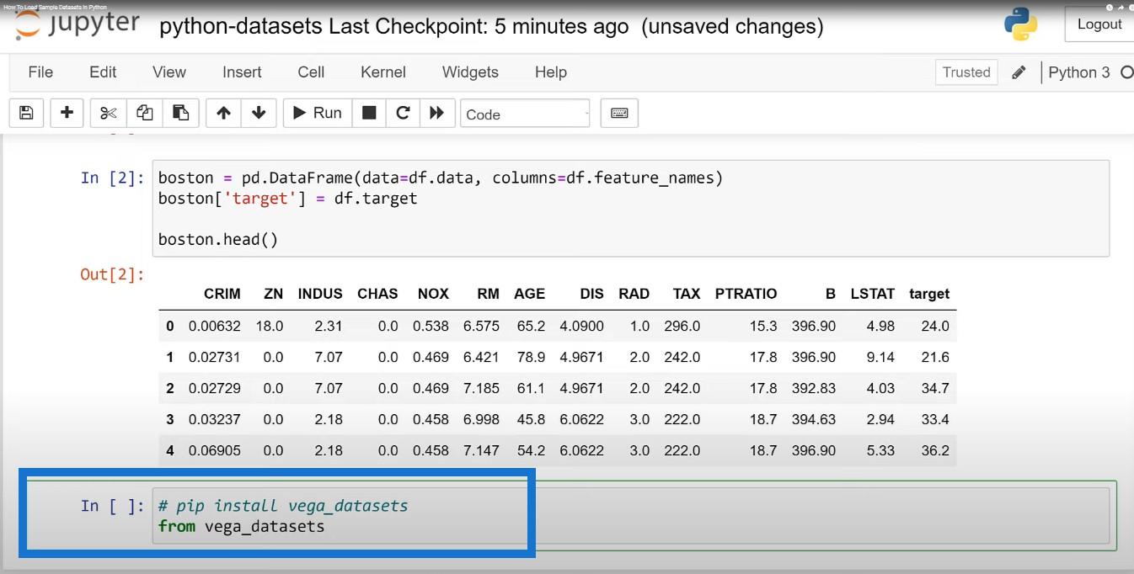Click the NOX column header
The width and height of the screenshot is (1134, 574).
(x=433, y=294)
